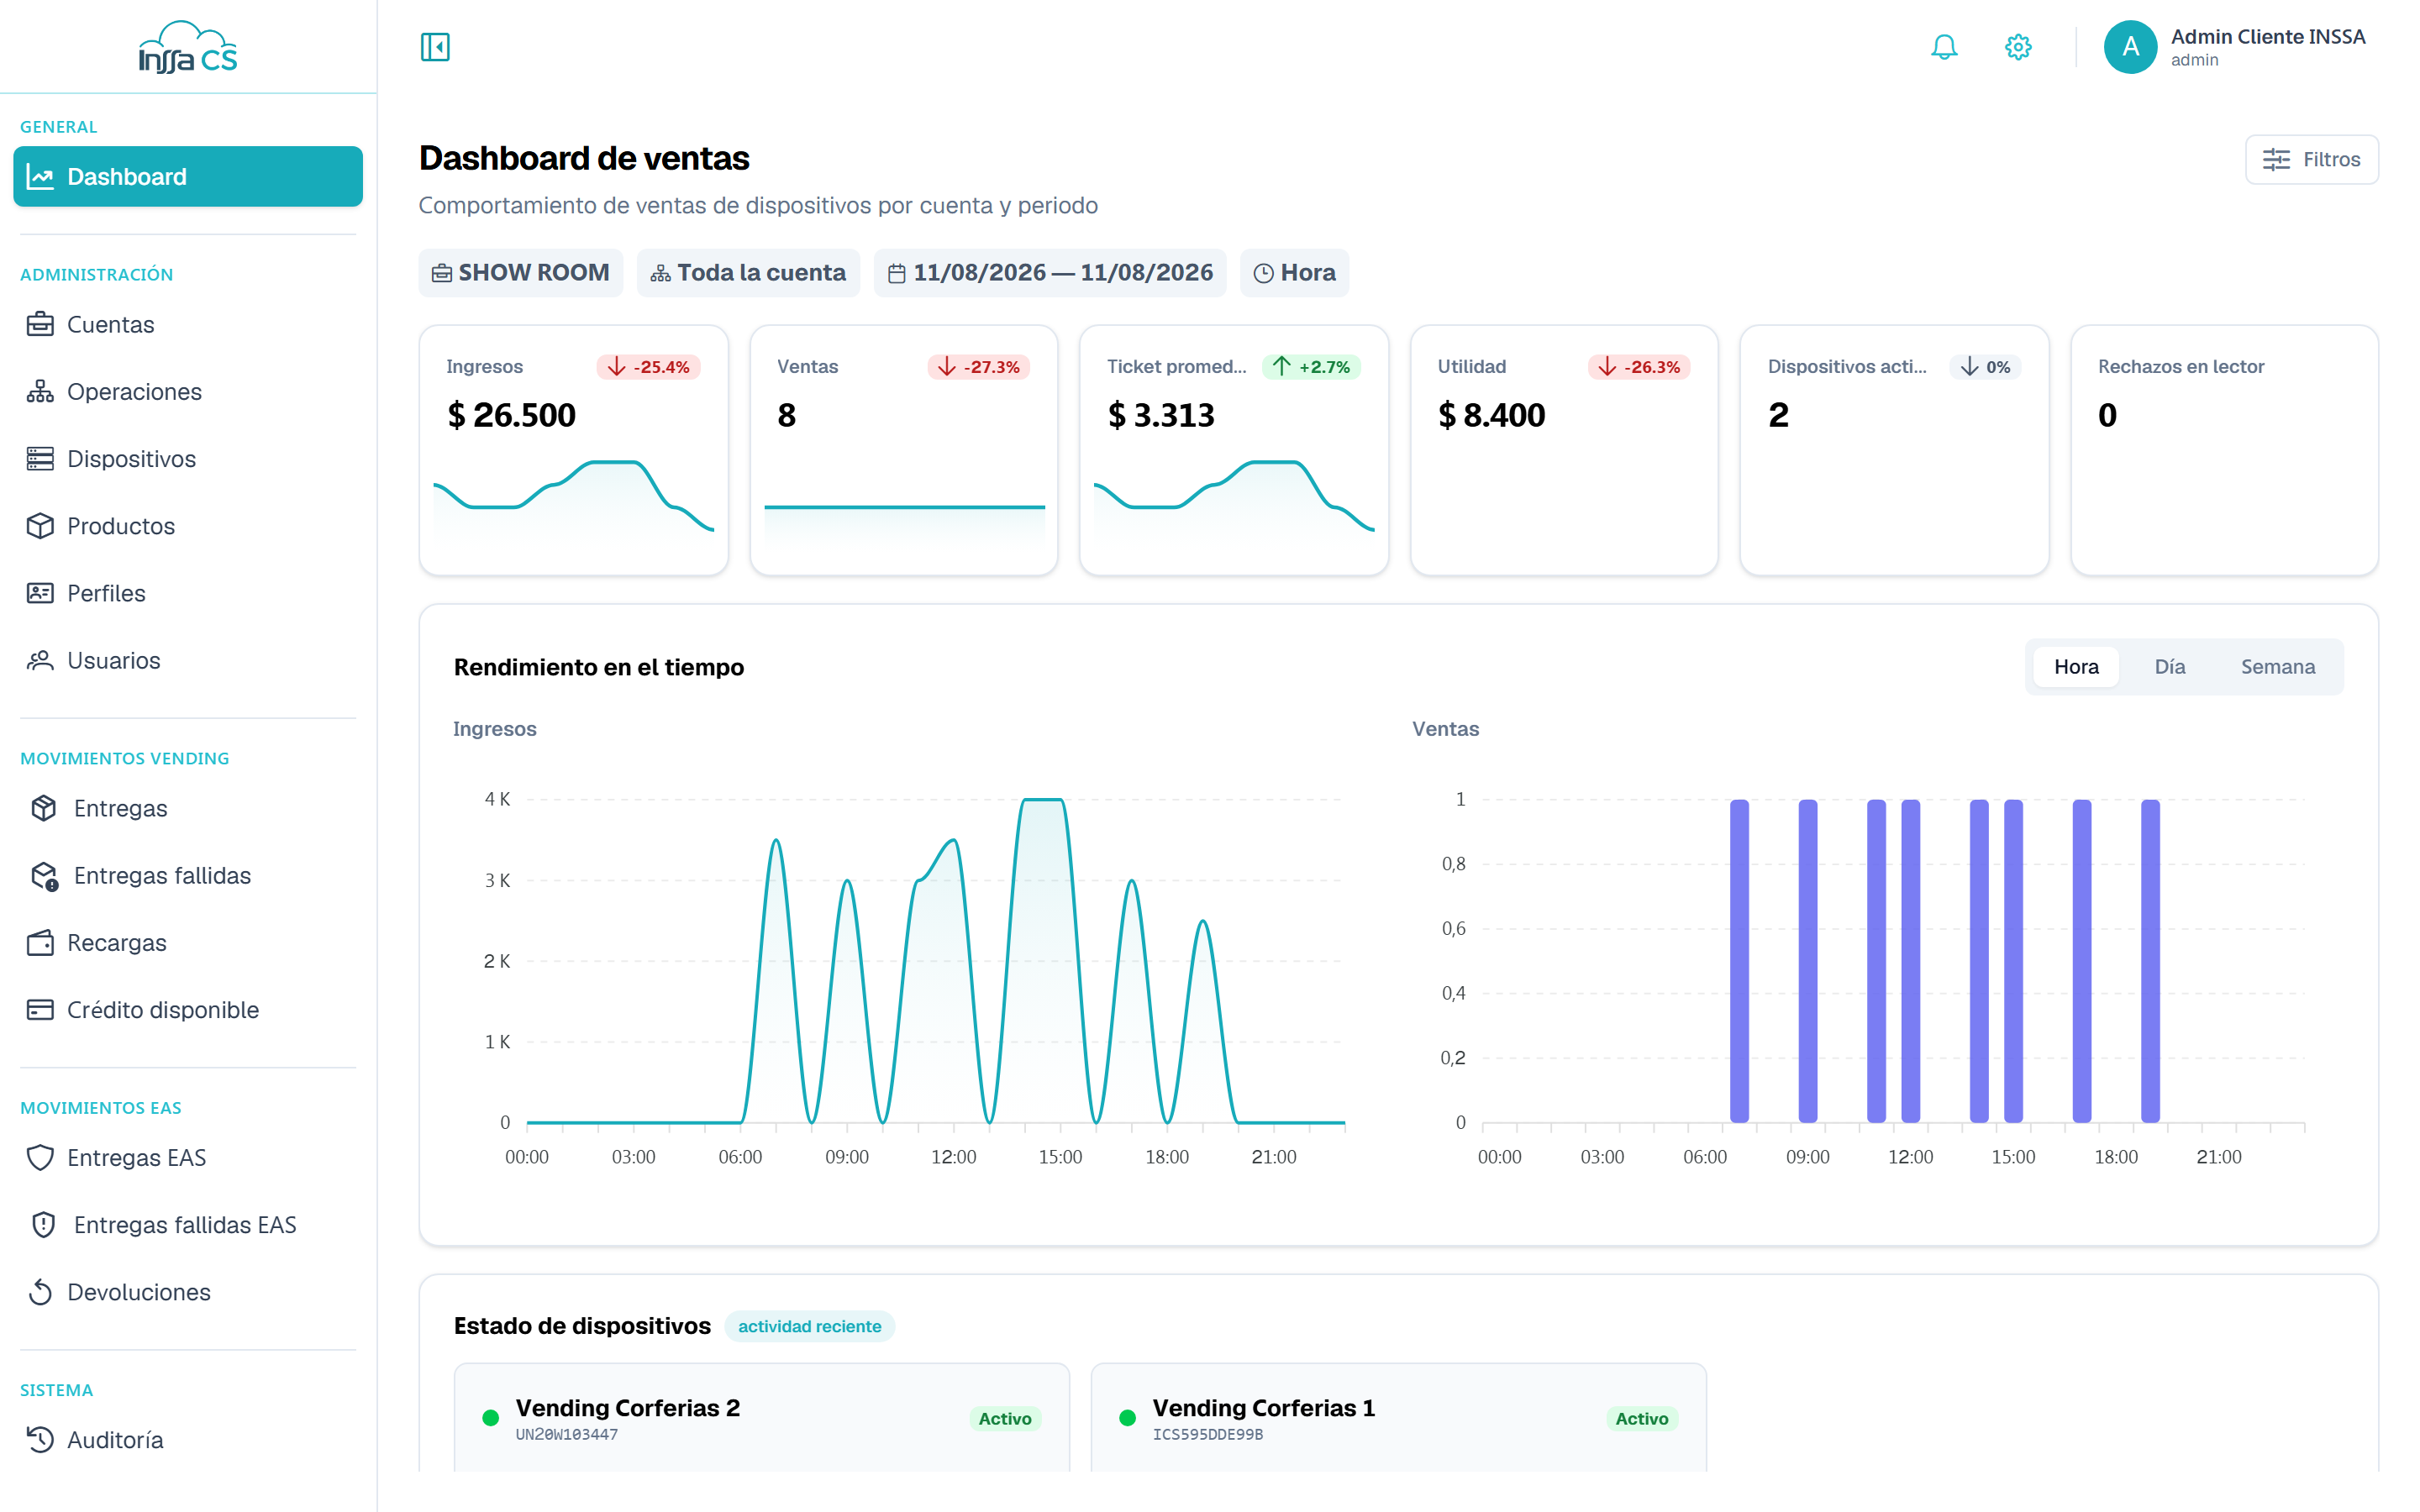2420x1512 pixels.
Task: Open Devoluciones page
Action: click(188, 1292)
